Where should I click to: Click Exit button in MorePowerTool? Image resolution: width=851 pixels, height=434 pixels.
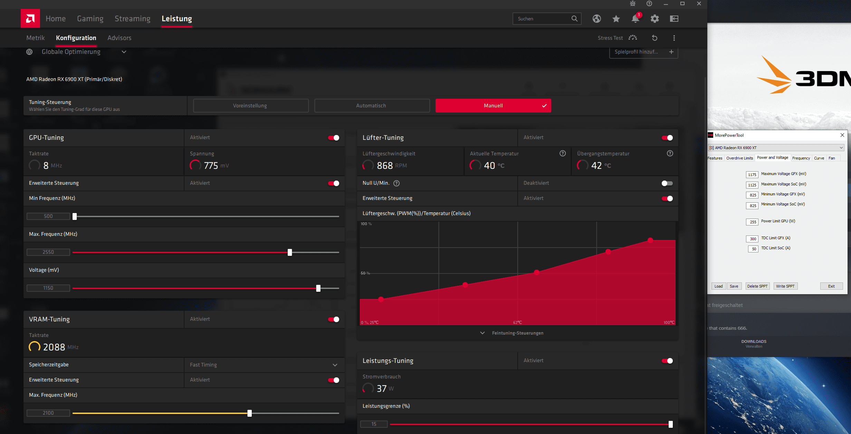point(831,286)
